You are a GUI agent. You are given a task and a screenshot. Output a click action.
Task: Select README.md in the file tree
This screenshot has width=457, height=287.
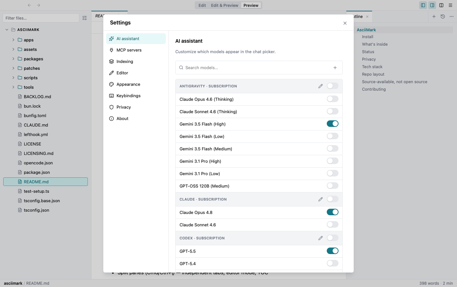click(45, 182)
